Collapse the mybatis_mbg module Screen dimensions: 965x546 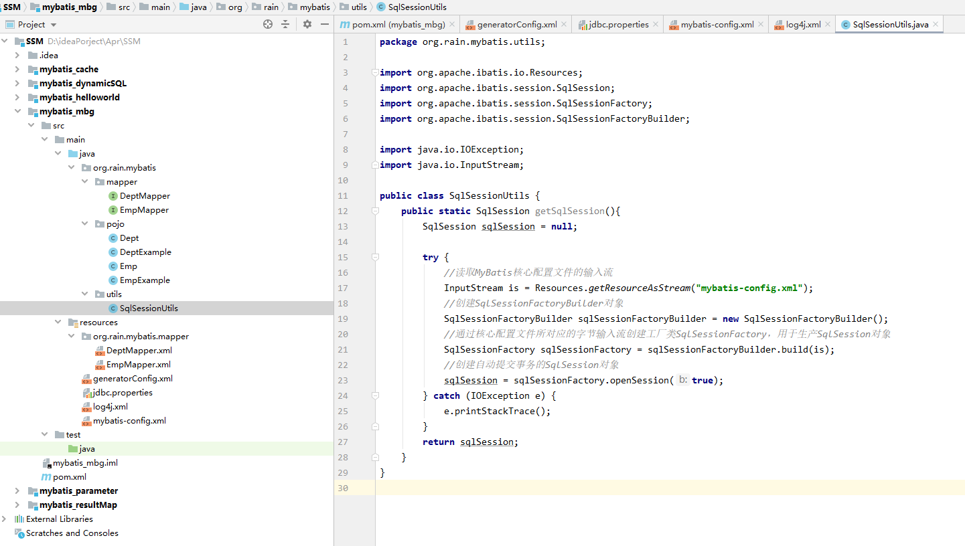(x=17, y=111)
